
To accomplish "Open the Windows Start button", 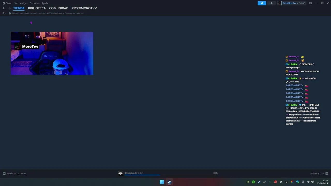I will (x=162, y=182).
